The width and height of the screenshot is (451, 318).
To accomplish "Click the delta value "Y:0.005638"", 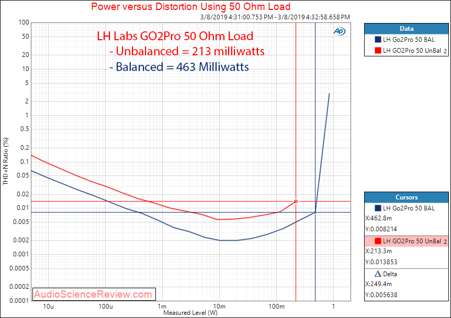I will [x=381, y=295].
